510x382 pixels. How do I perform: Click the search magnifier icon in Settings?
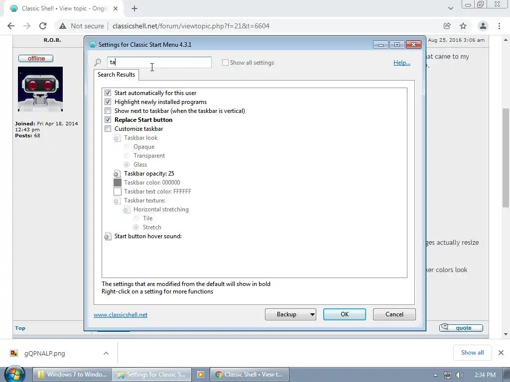tap(98, 62)
